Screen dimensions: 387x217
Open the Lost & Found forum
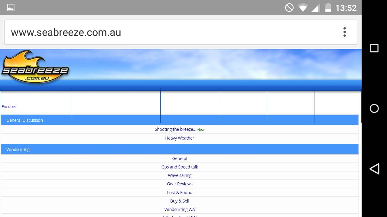point(180,193)
